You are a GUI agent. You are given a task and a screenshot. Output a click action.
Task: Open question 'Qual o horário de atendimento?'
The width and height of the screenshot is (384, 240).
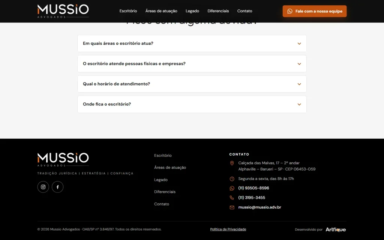pyautogui.click(x=192, y=84)
